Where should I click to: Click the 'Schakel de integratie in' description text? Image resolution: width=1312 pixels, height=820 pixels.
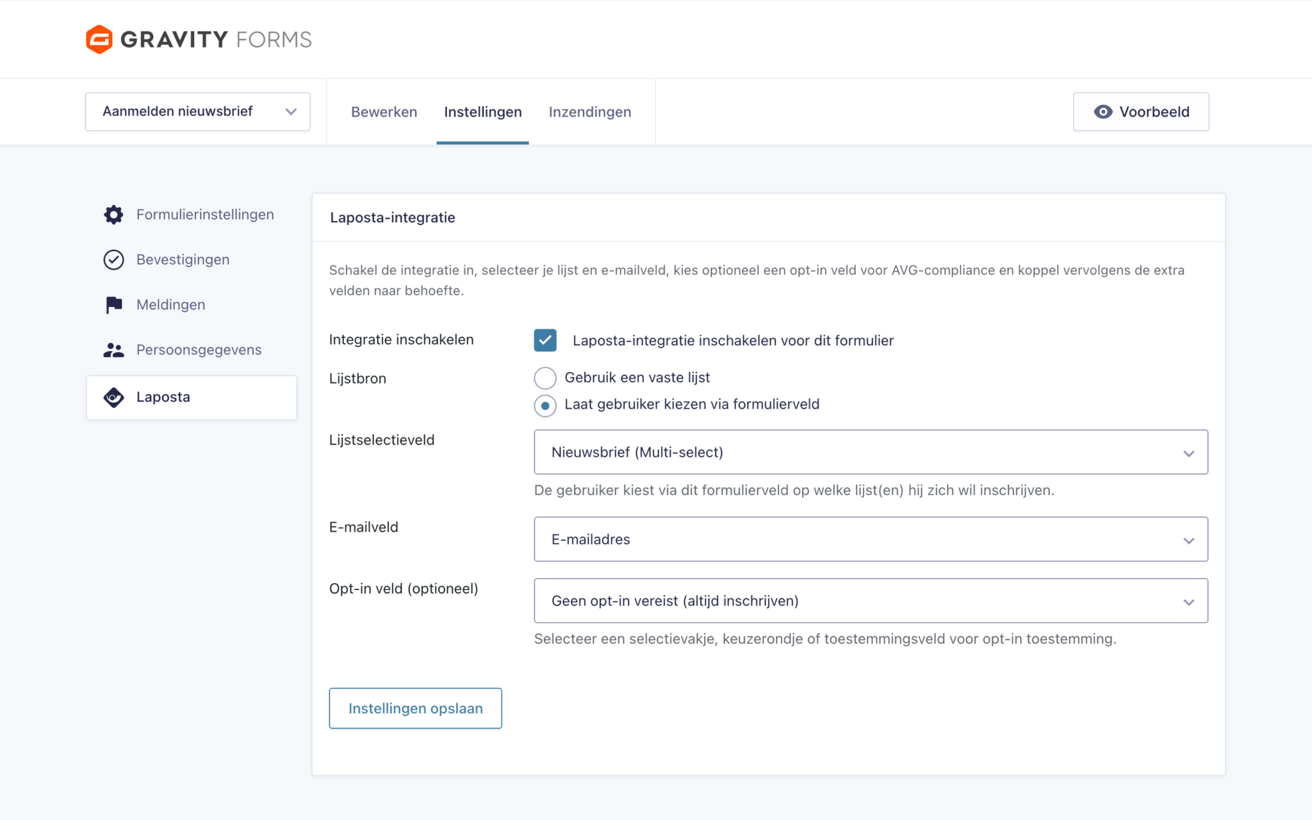757,281
